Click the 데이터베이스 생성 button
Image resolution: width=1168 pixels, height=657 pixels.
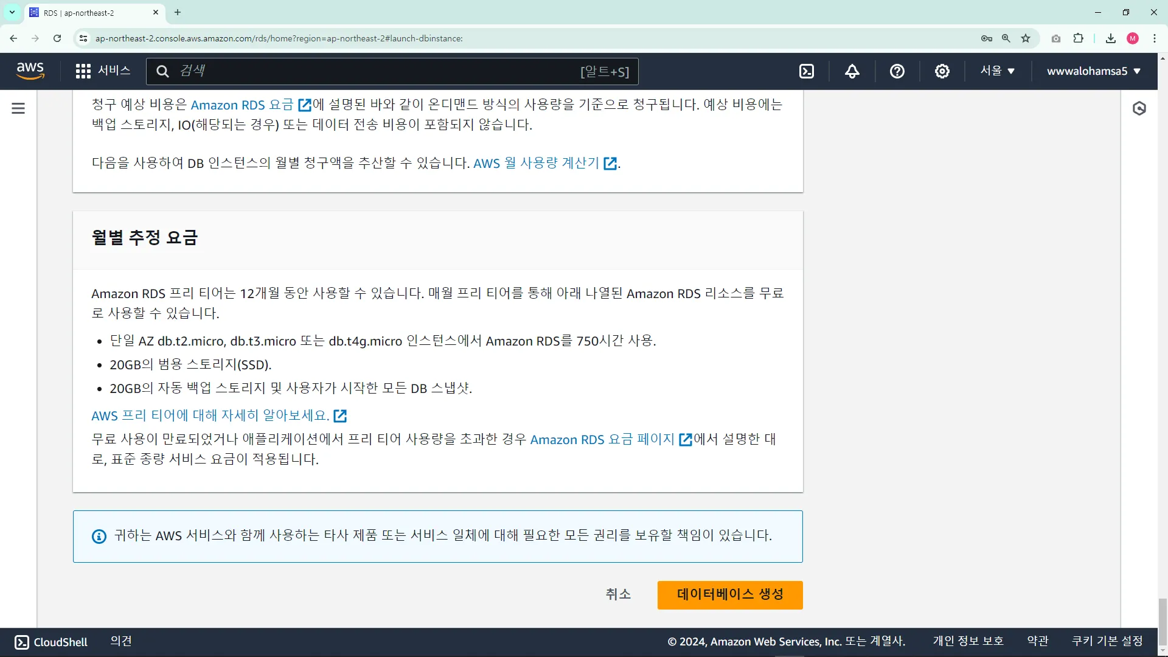pos(729,594)
